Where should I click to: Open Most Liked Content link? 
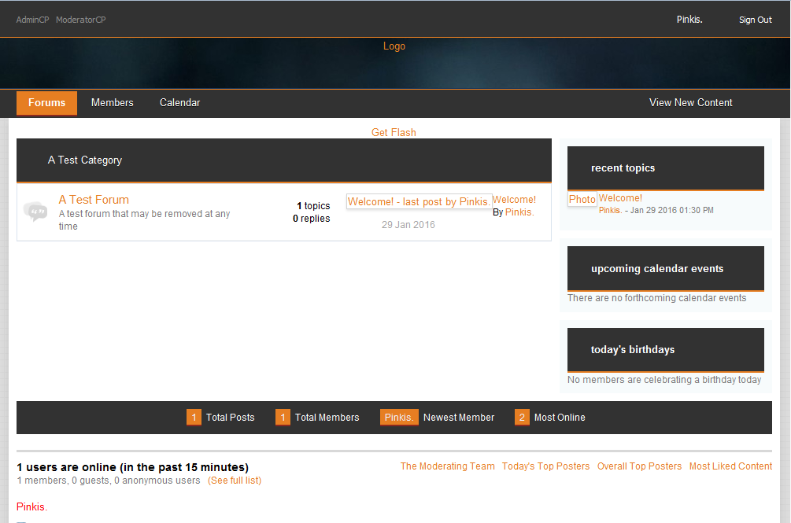click(x=730, y=466)
